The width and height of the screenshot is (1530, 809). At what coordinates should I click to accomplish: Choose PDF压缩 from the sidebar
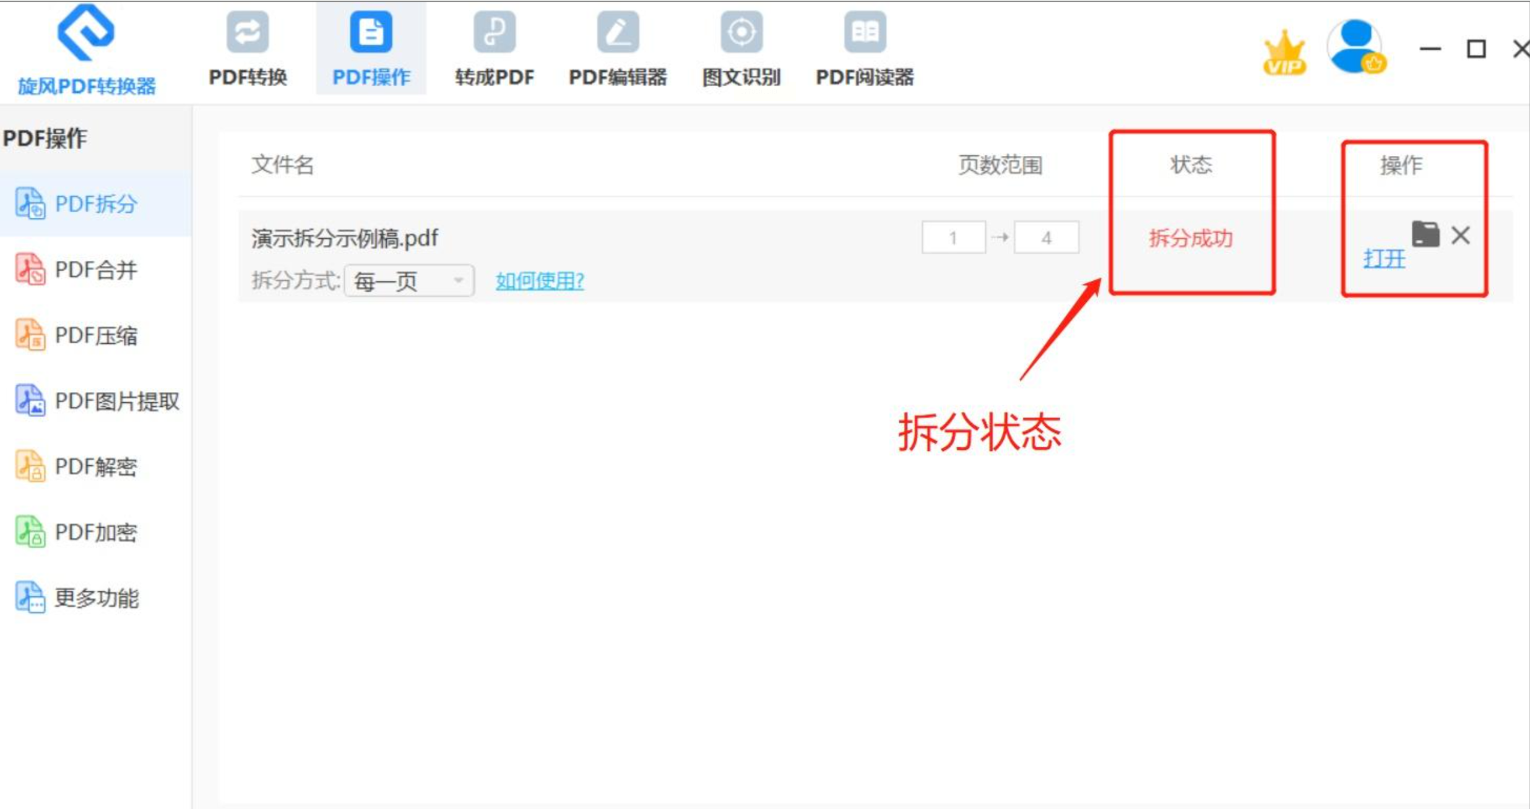click(95, 335)
